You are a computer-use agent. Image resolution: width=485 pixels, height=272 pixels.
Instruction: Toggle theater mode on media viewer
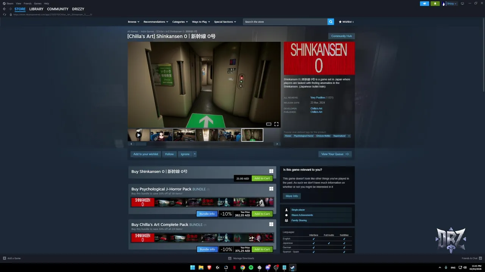(x=269, y=124)
